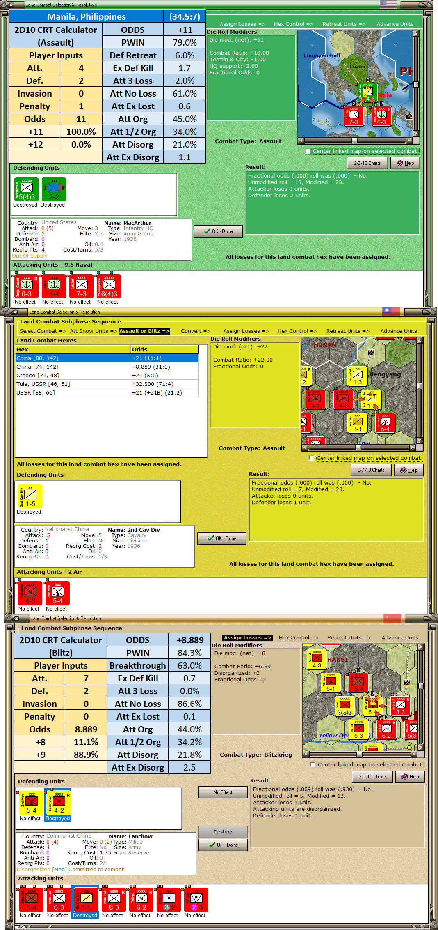The width and height of the screenshot is (438, 930).
Task: Select 6-3 attacker in Blitzkrieg window's attacking list
Action: pos(59,900)
